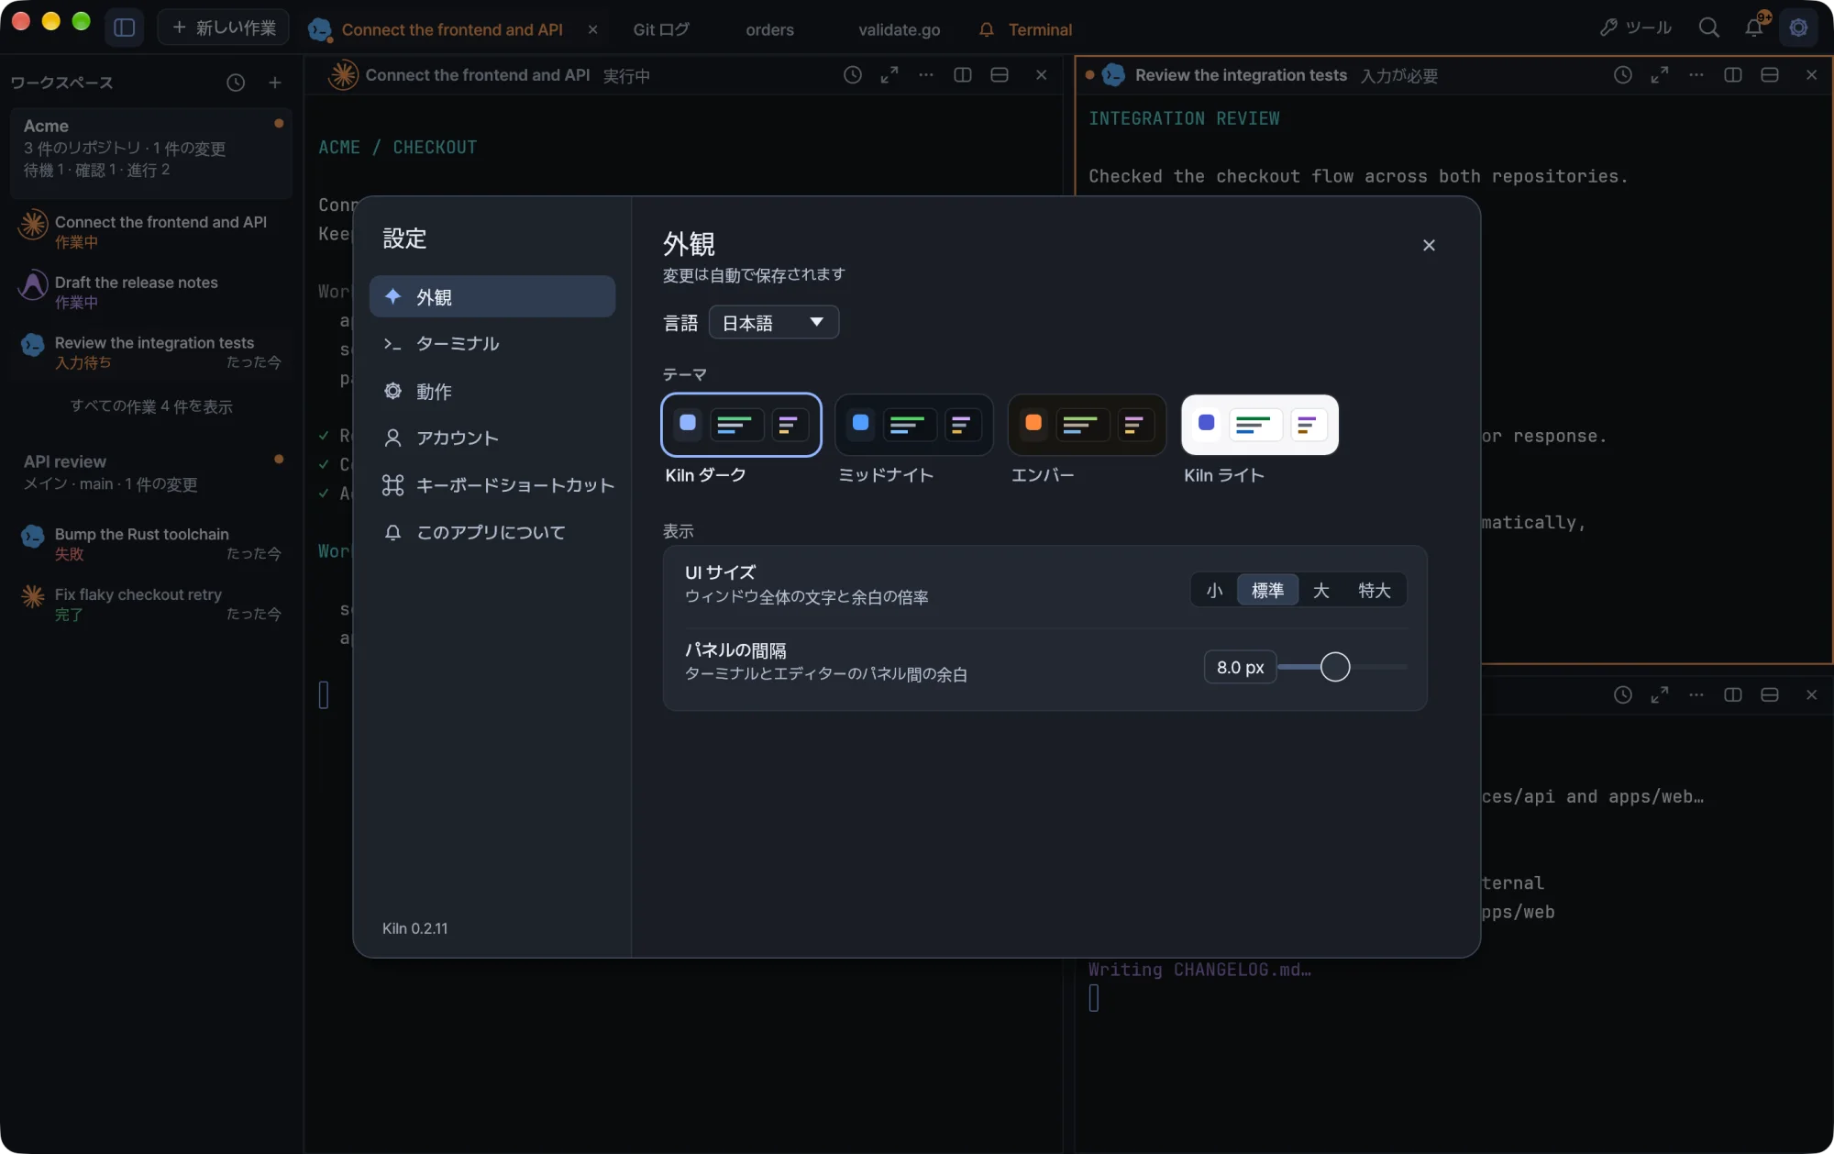
Task: Open notifications bell with badge
Action: pyautogui.click(x=1754, y=27)
